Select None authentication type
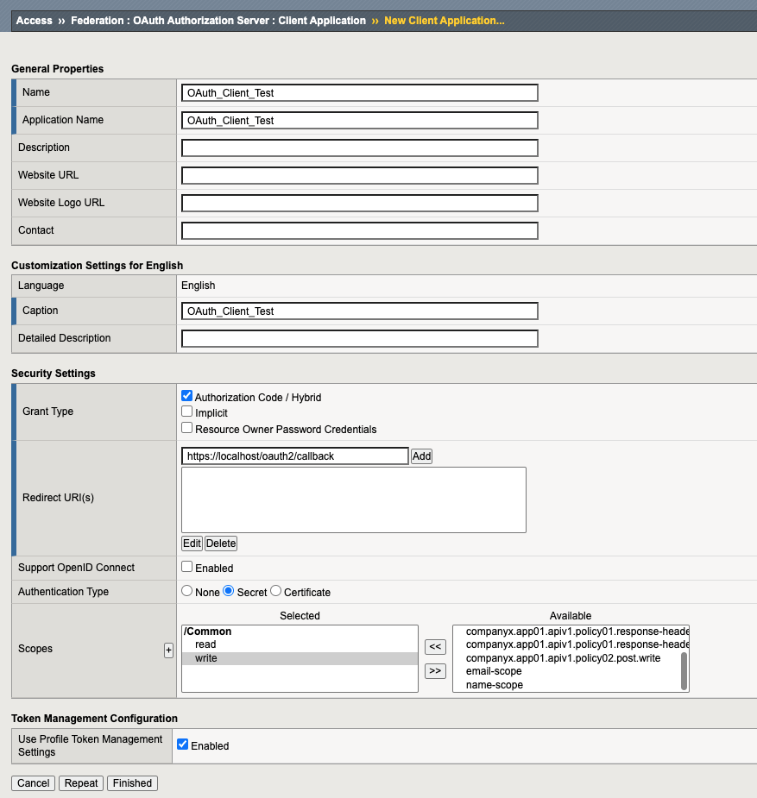 pyautogui.click(x=186, y=591)
